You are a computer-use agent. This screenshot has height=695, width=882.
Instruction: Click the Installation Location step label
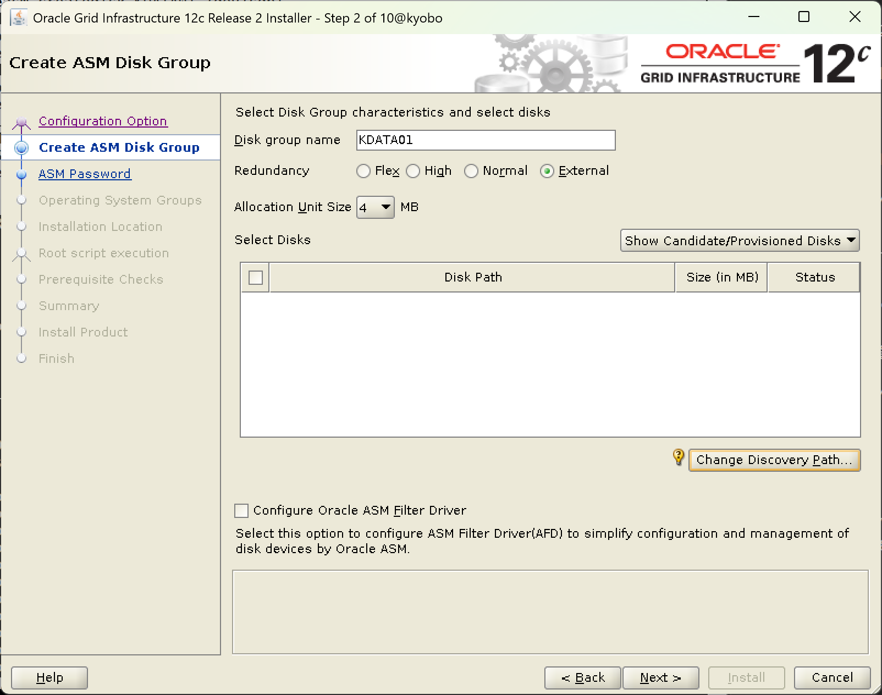[x=101, y=227]
